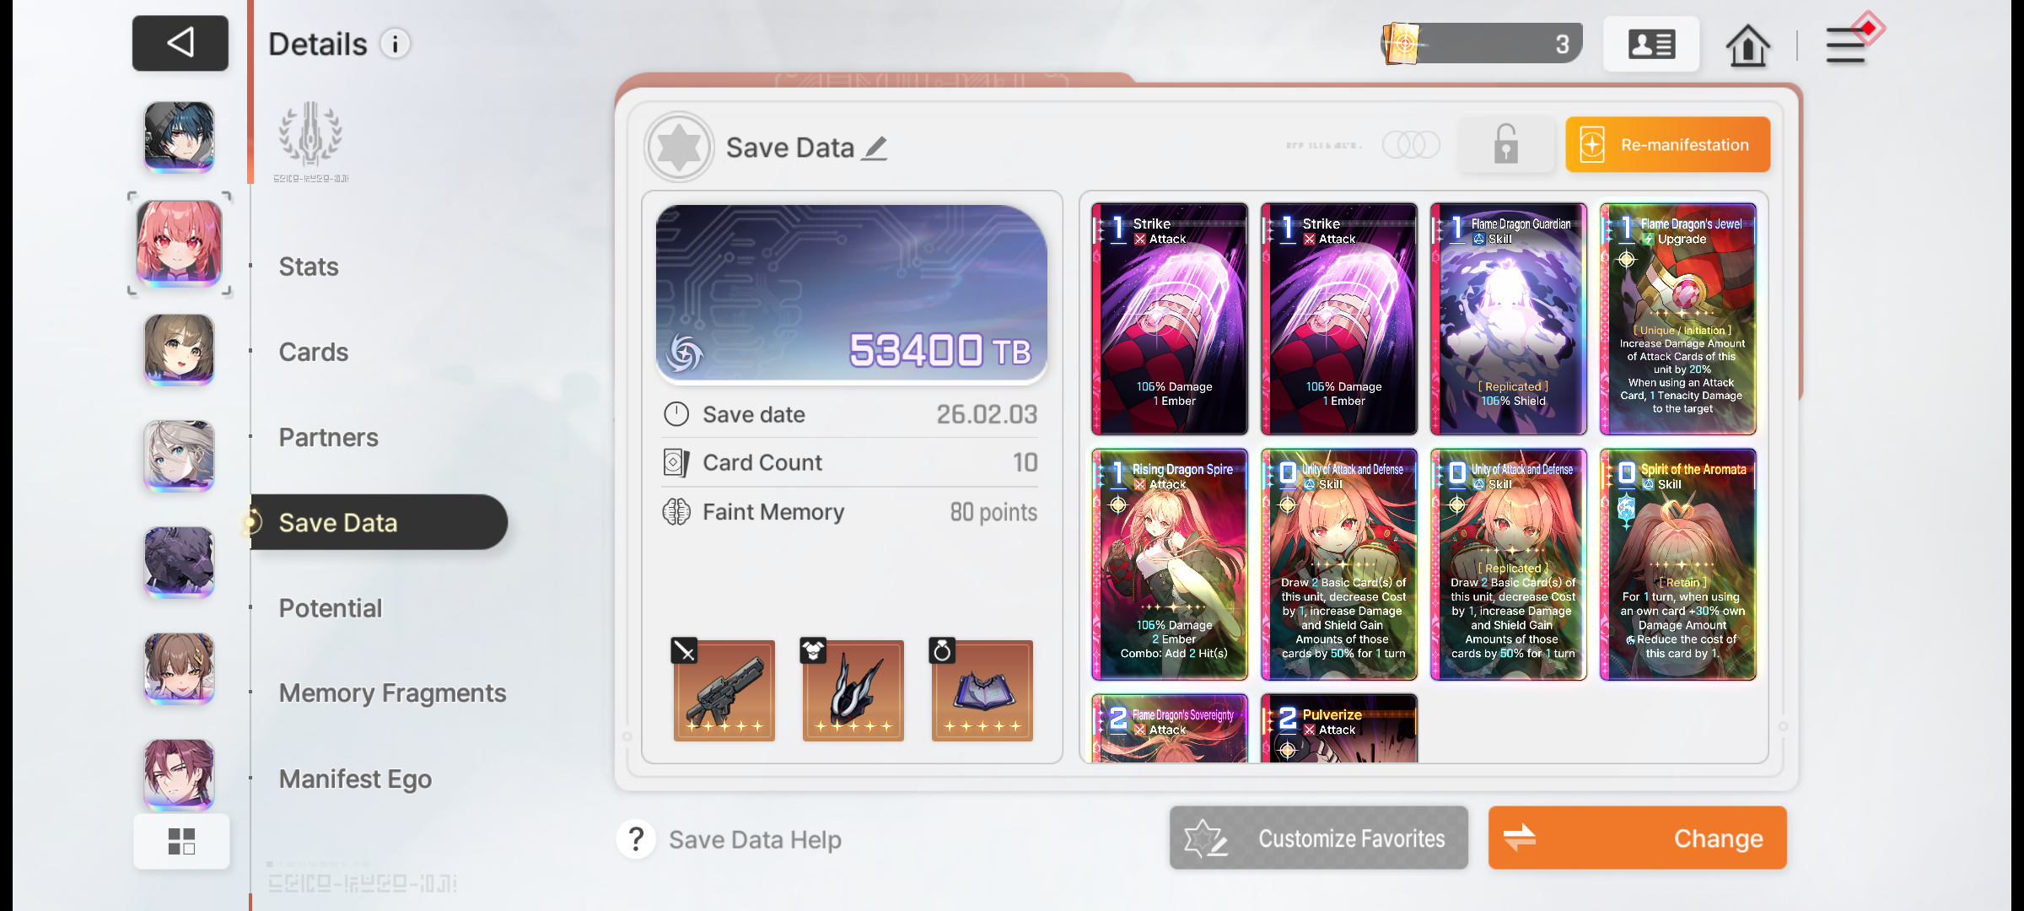Open the character grid view icon
Image resolution: width=2024 pixels, height=911 pixels.
[181, 841]
